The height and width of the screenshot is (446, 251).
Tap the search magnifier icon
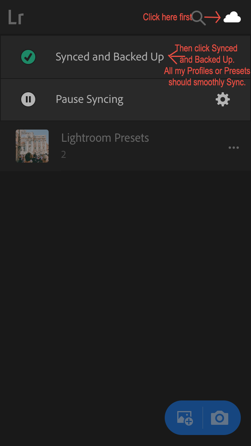click(x=199, y=18)
